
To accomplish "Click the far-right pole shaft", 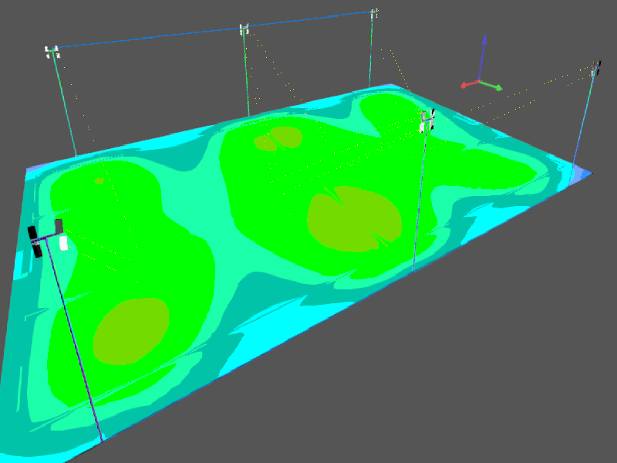I will pos(585,116).
